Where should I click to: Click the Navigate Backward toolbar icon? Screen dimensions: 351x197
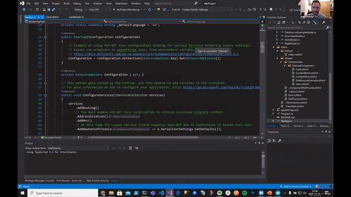click(24, 10)
